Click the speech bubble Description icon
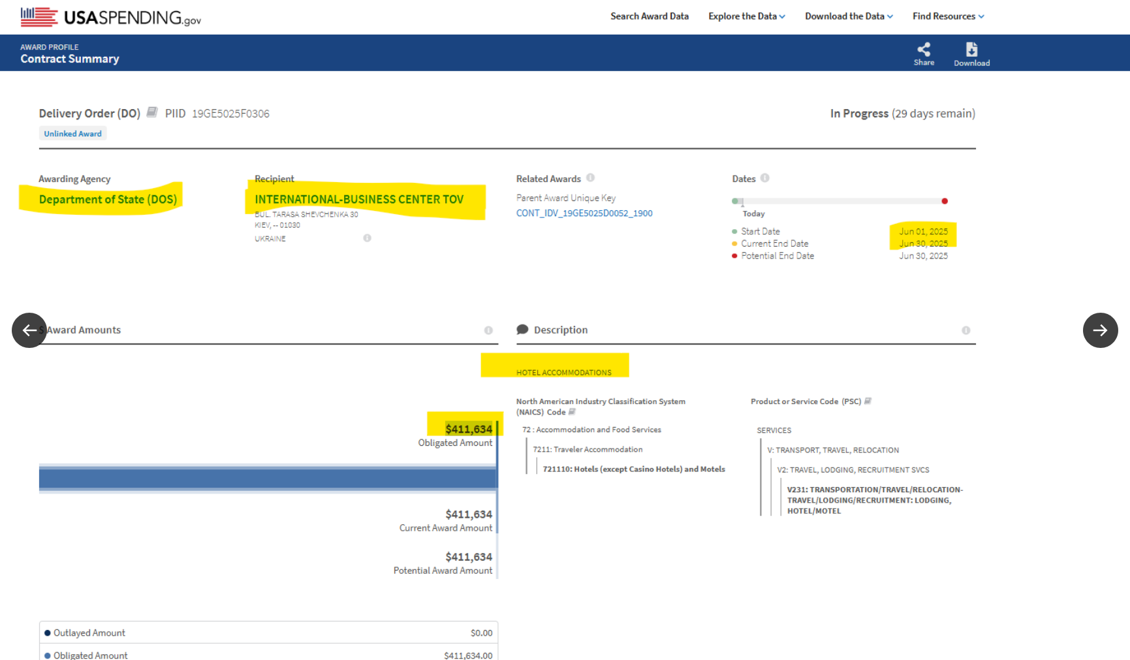The image size is (1130, 660). pos(522,330)
